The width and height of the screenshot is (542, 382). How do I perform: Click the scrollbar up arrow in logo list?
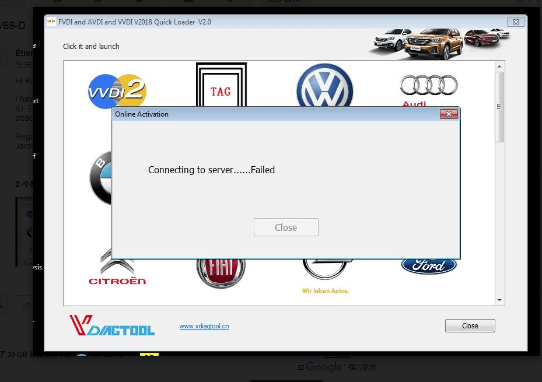coord(499,66)
